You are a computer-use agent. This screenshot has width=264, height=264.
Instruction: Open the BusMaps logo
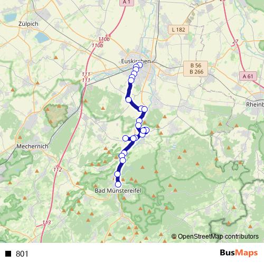coord(239,253)
